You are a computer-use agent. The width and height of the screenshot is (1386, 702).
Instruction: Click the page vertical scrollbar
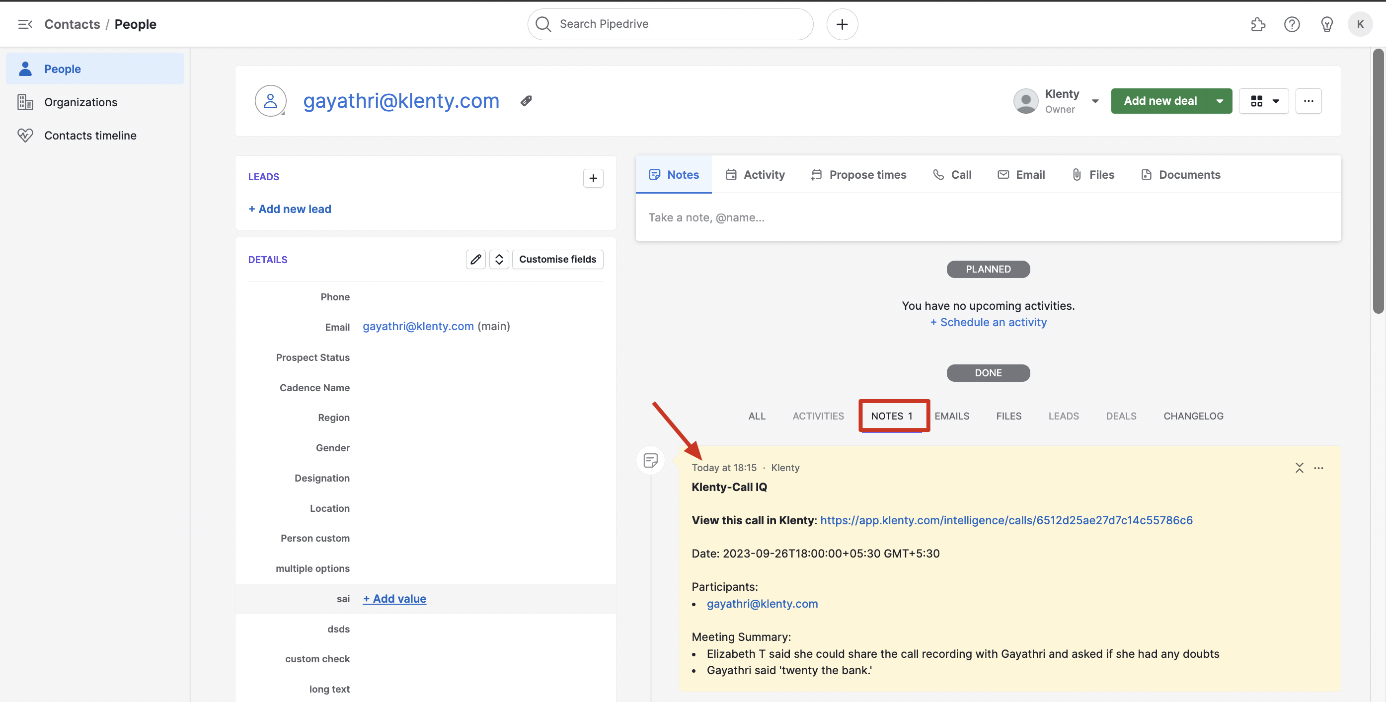pos(1378,183)
